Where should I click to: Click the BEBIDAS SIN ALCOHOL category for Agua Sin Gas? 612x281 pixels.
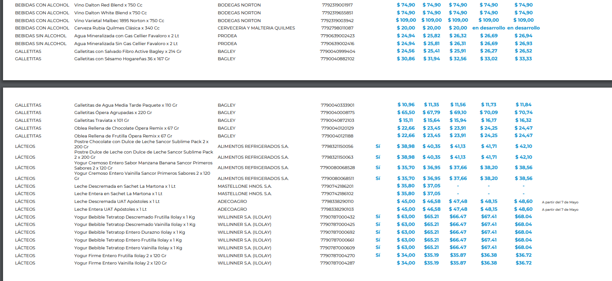pyautogui.click(x=41, y=43)
